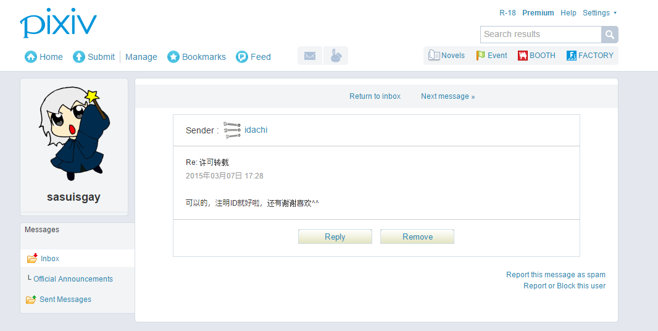Open Sent Messages in the sidebar
Viewport: 658px width, 331px height.
[x=65, y=299]
